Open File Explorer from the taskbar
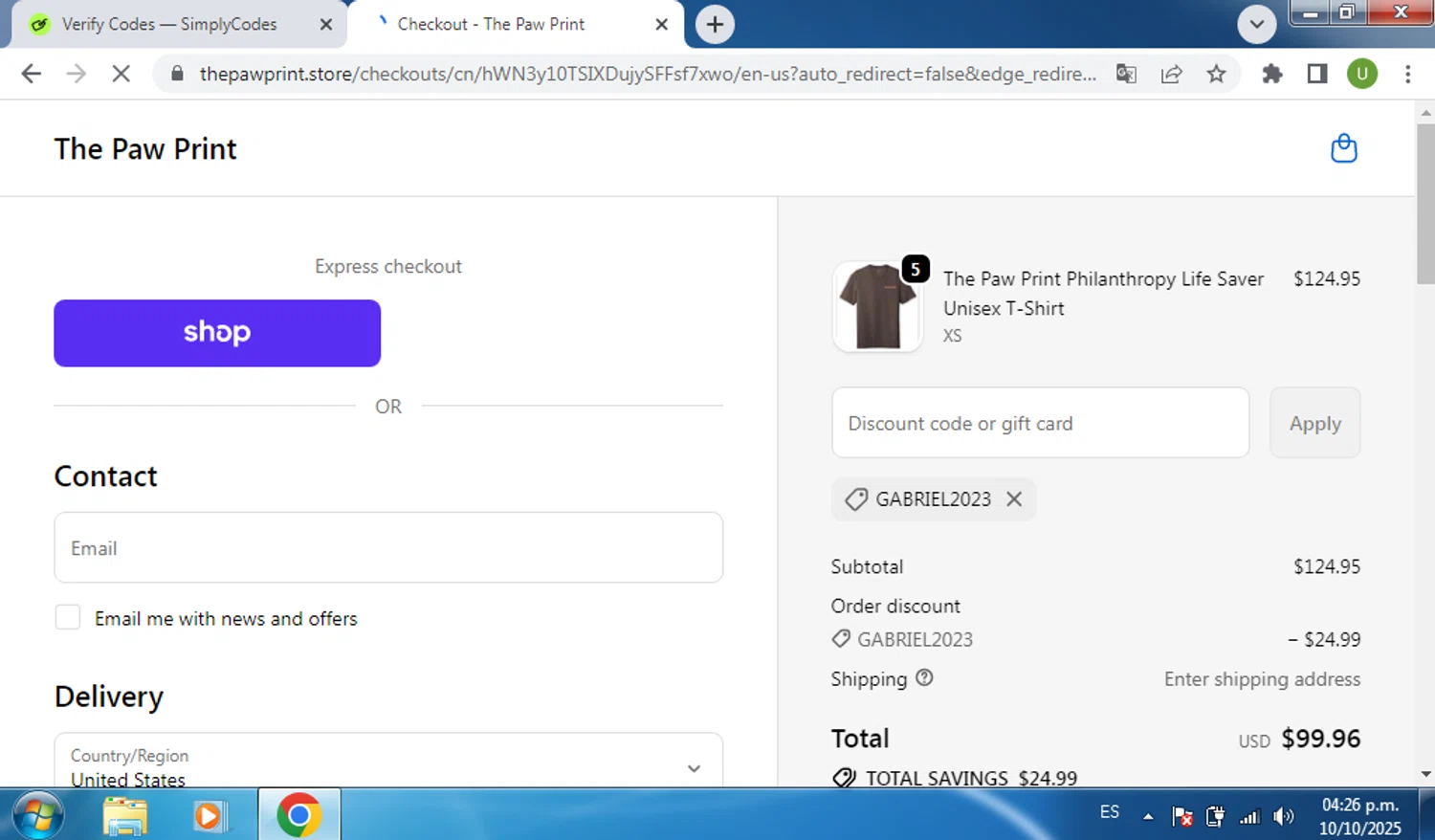The height and width of the screenshot is (840, 1435). (x=125, y=816)
